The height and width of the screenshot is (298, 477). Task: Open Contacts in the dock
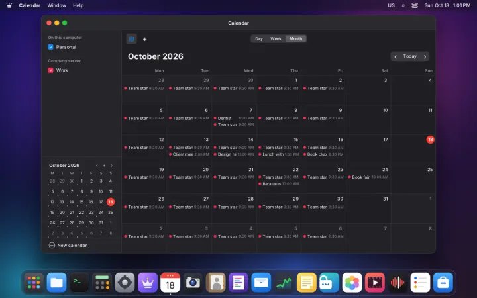pos(216,283)
